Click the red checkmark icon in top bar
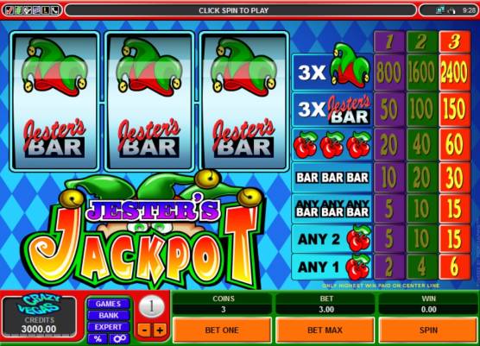Viewport: 480px width, 346px height. pos(9,10)
